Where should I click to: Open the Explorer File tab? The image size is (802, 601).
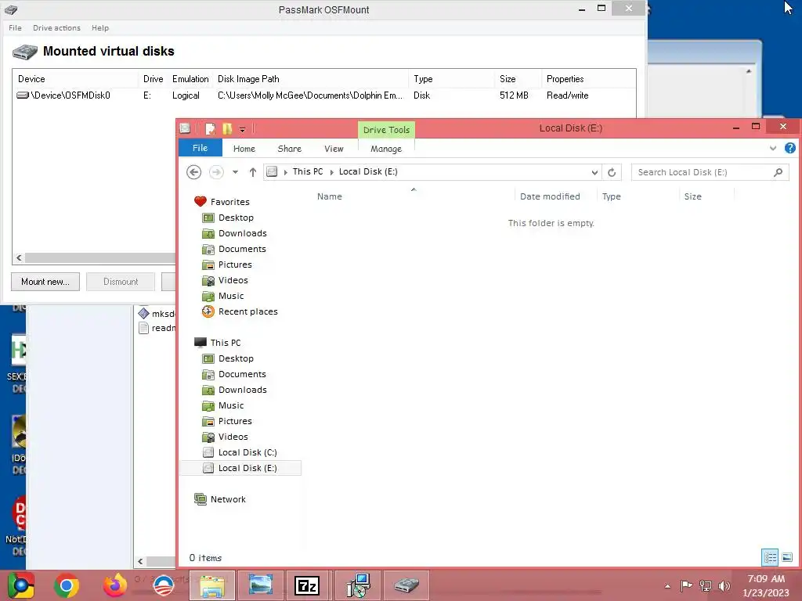200,148
